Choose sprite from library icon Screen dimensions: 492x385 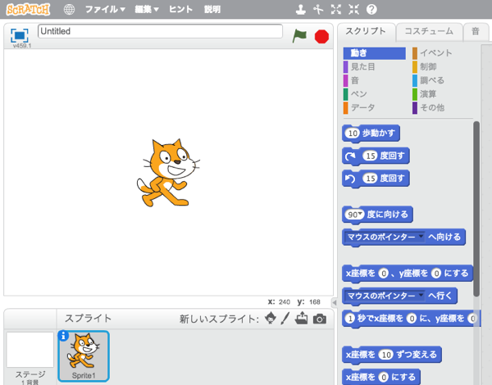[x=271, y=318]
